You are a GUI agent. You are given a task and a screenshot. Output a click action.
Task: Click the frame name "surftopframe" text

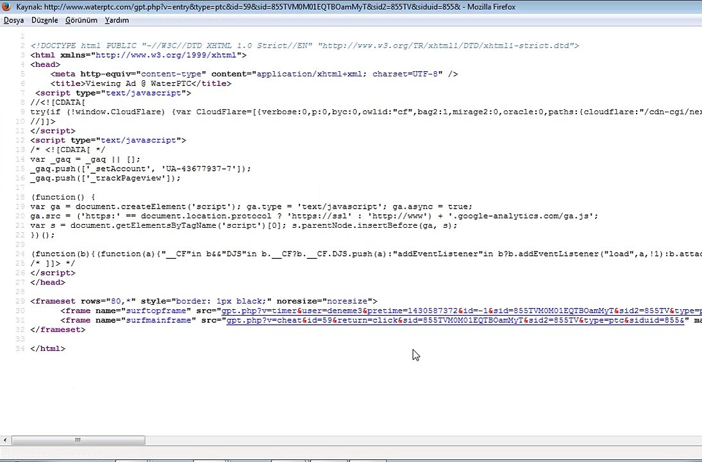[126, 311]
